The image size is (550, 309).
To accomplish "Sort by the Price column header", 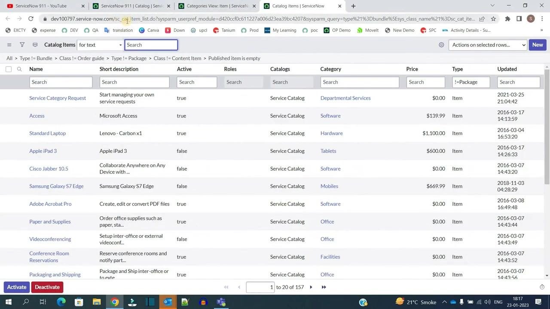I will pyautogui.click(x=412, y=69).
